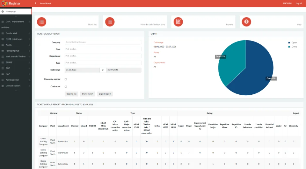
Task: Switch language via ENGLISH link
Action: [x=287, y=4]
